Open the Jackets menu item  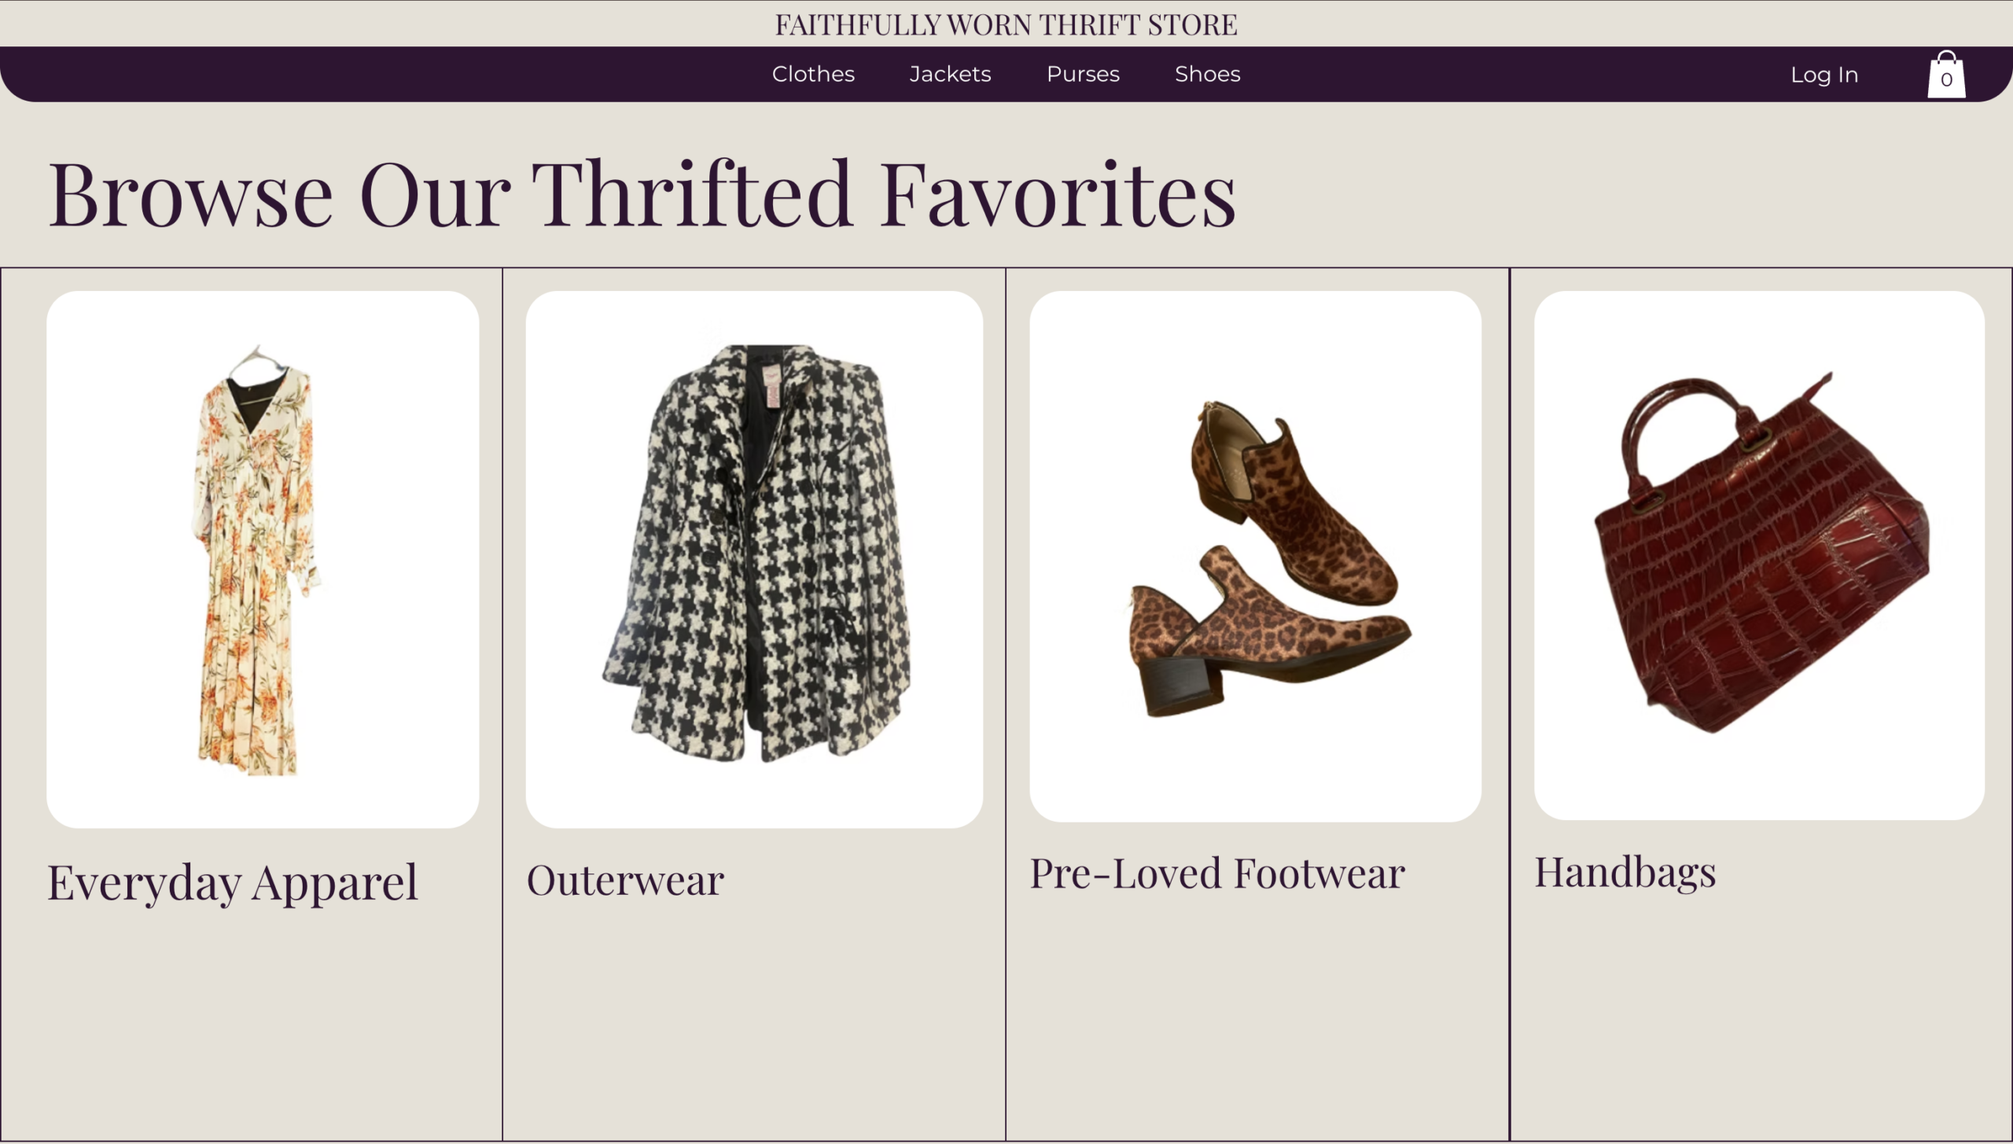pos(950,74)
